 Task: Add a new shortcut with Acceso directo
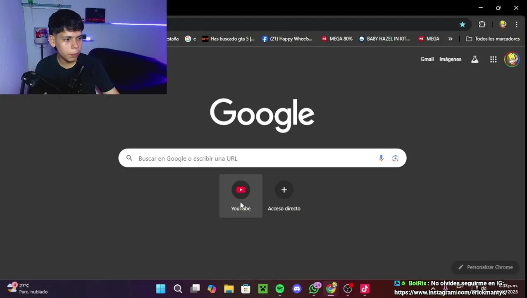(284, 196)
